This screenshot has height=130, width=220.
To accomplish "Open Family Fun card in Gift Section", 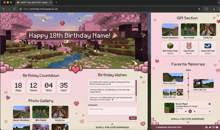I will coord(208,31).
